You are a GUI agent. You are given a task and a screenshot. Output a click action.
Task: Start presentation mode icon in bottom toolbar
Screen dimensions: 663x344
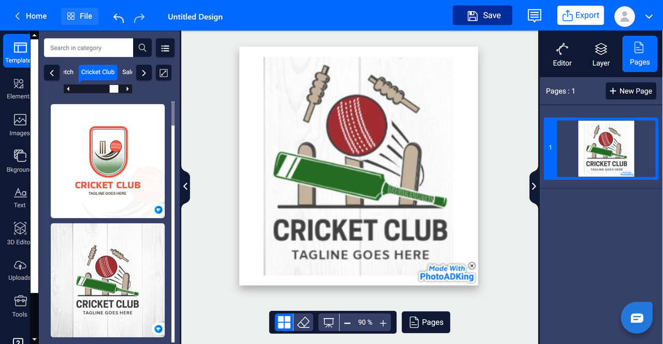[x=328, y=322]
